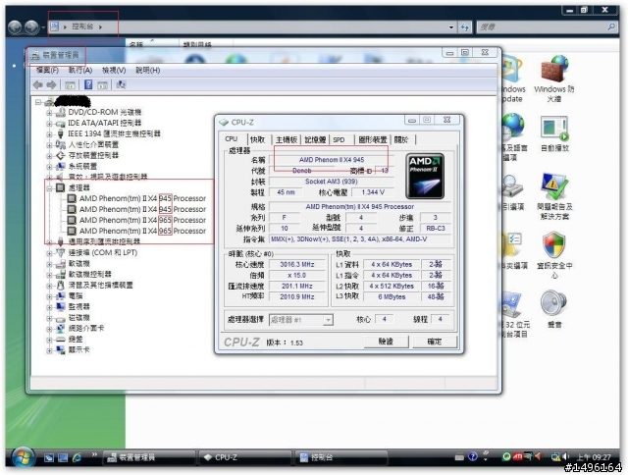Screen dimensions: 628x475
Task: Click the 控制台 breadcrumb in address bar
Action: click(82, 26)
